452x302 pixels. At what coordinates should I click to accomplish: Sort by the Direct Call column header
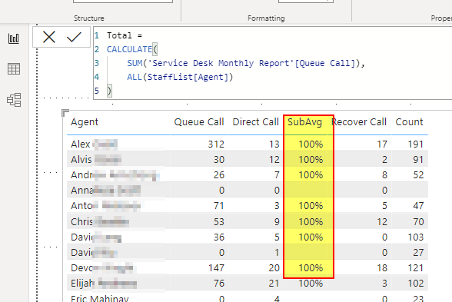tap(256, 122)
